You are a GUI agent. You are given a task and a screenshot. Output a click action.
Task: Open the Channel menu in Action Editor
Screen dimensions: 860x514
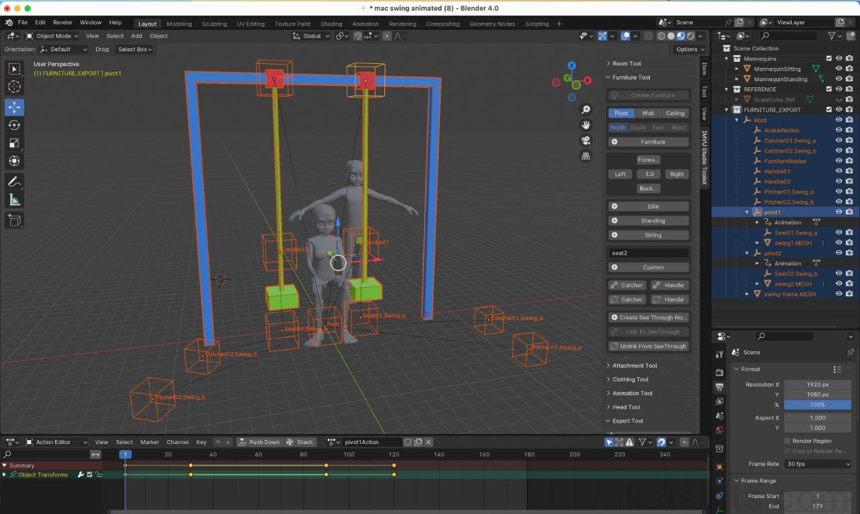[x=177, y=442]
